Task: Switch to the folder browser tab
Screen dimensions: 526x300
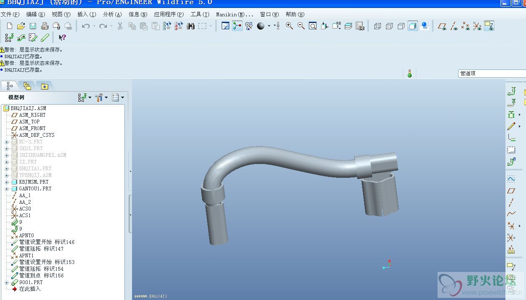Action: pos(27,86)
